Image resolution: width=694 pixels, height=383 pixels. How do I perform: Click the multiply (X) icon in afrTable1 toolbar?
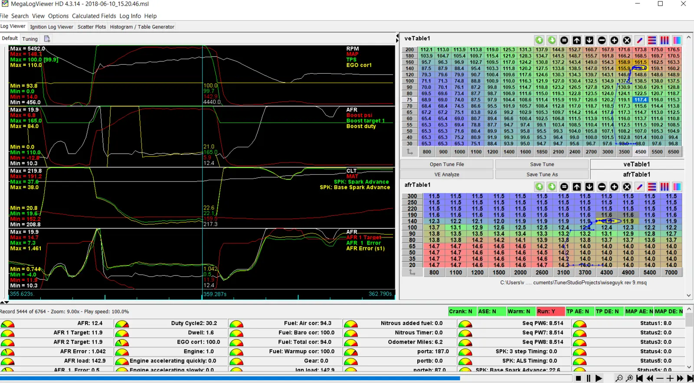(x=627, y=187)
